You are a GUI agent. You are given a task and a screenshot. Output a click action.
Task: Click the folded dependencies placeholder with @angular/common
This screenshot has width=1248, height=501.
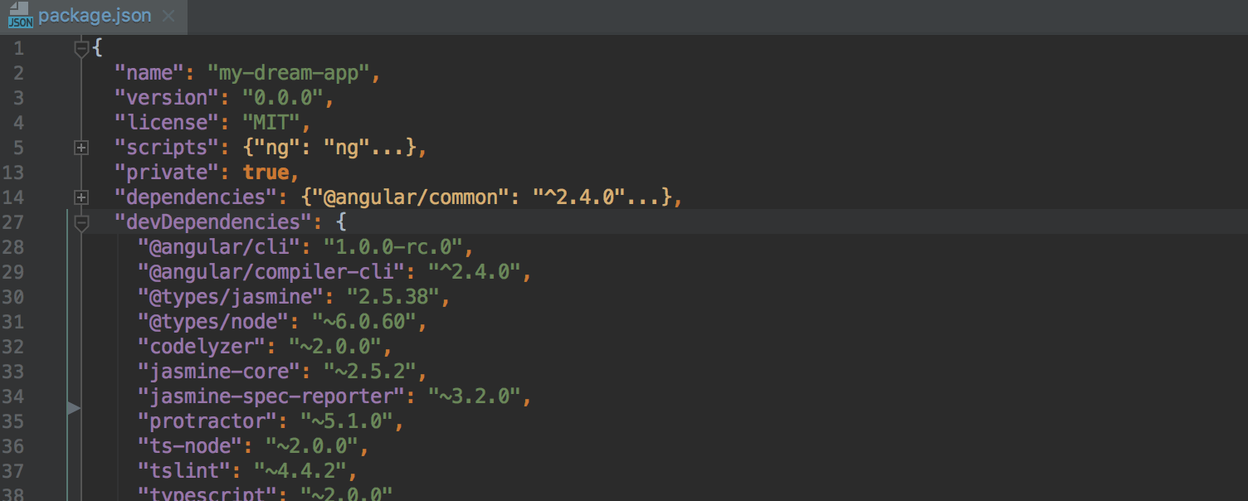pyautogui.click(x=486, y=197)
